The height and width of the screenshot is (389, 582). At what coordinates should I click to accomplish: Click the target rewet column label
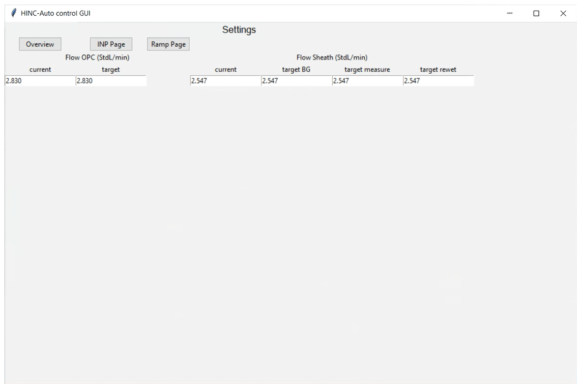pos(438,70)
